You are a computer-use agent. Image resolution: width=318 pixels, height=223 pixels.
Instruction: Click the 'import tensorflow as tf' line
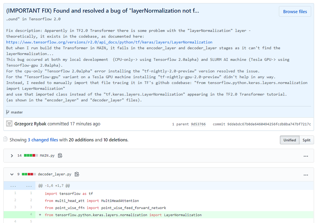69,194
